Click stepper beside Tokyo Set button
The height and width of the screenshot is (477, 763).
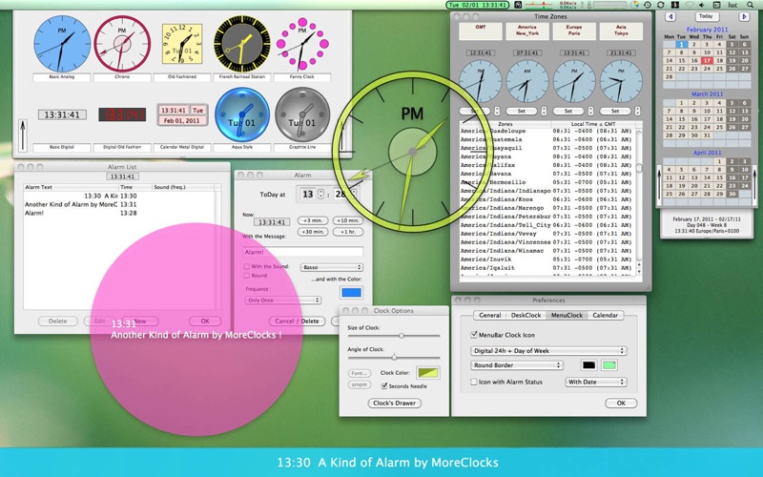637,111
